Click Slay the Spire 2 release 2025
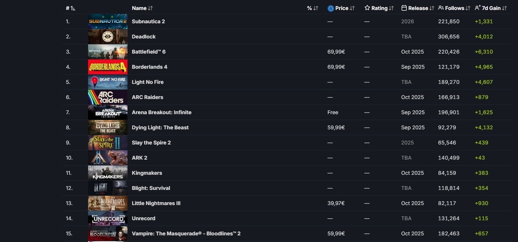Viewport: 518px width, 242px height. pyautogui.click(x=407, y=143)
